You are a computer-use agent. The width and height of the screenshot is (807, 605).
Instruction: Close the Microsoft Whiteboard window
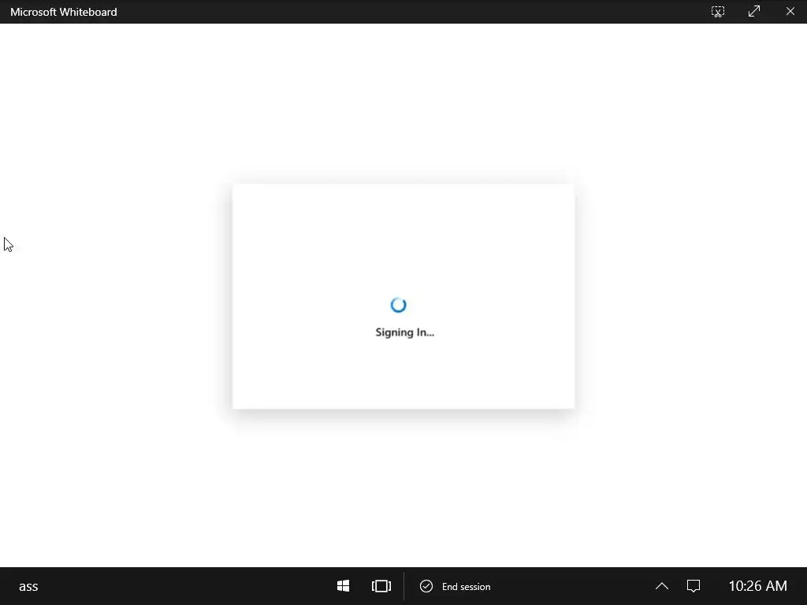point(790,11)
